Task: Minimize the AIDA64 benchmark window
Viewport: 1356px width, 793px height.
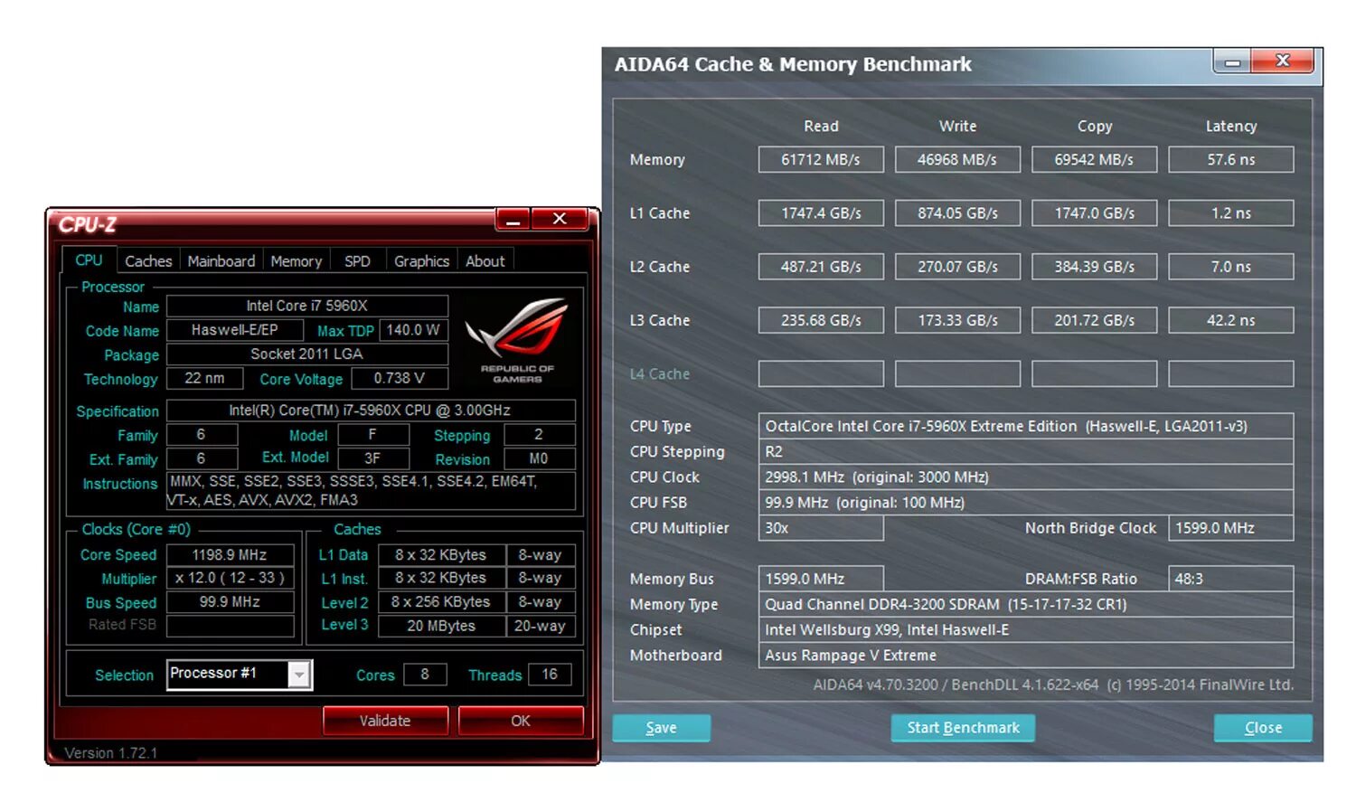Action: pyautogui.click(x=1231, y=61)
